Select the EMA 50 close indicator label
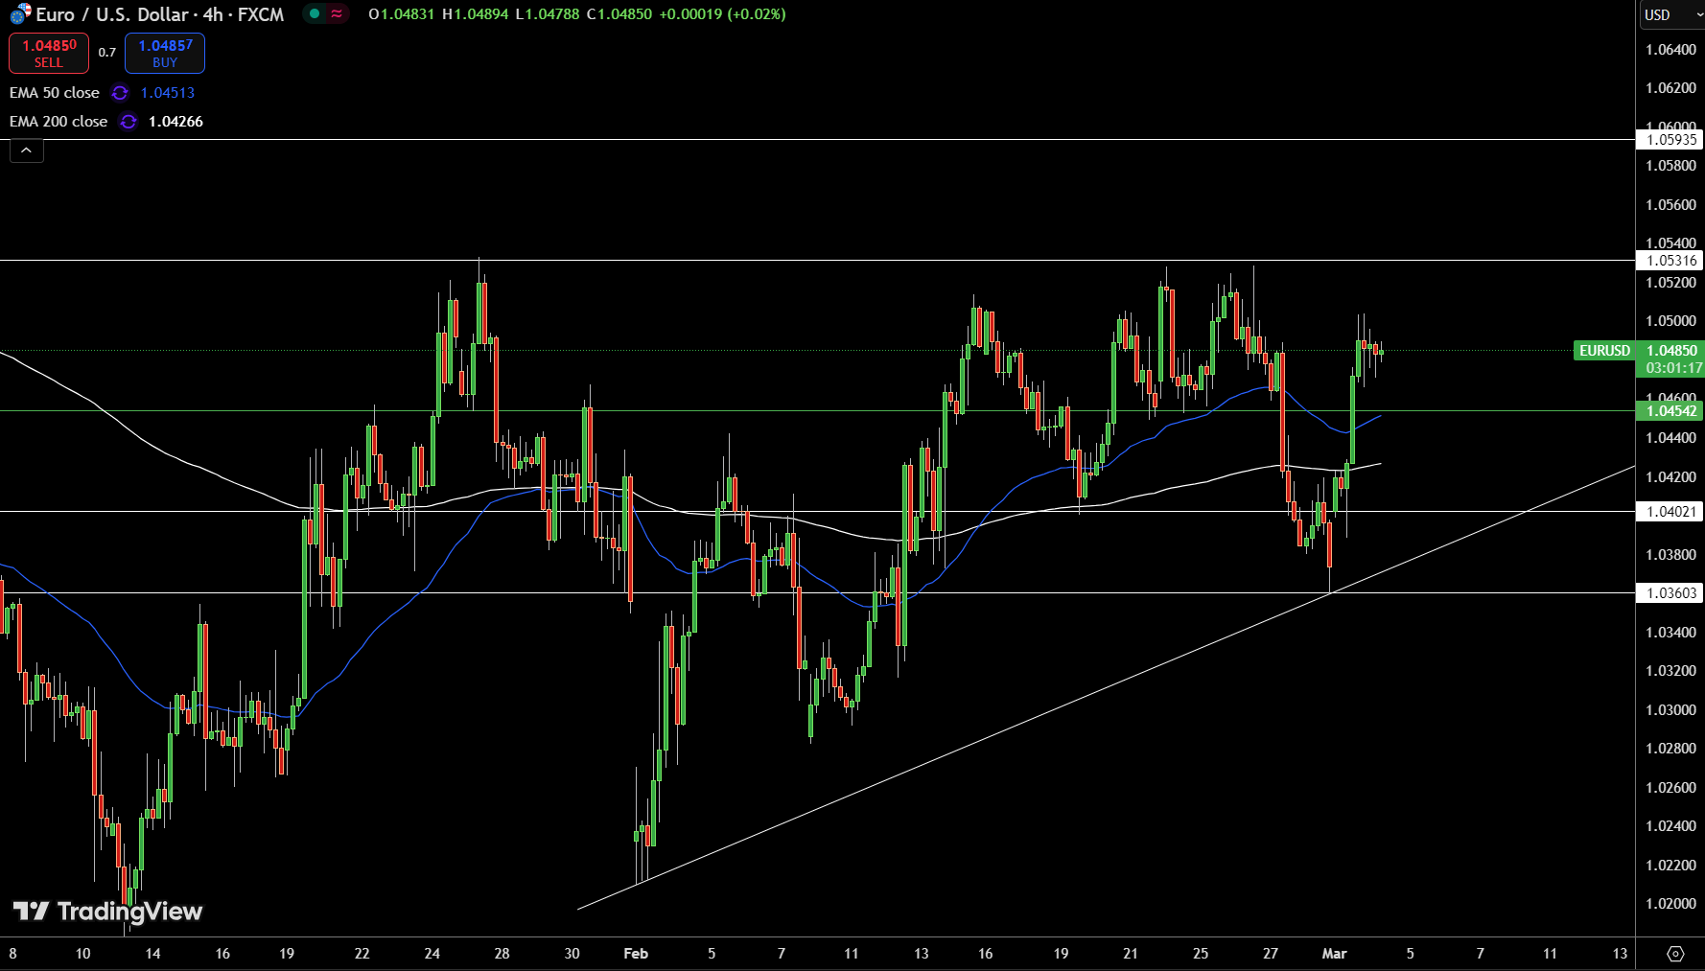 [x=55, y=93]
